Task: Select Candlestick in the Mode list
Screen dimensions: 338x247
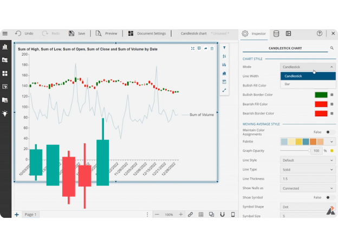Action: (308, 76)
